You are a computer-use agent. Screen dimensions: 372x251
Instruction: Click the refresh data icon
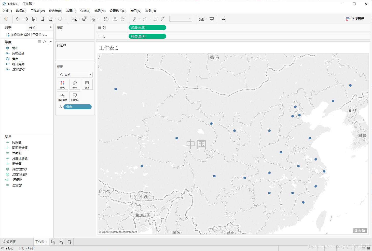(x=60, y=19)
